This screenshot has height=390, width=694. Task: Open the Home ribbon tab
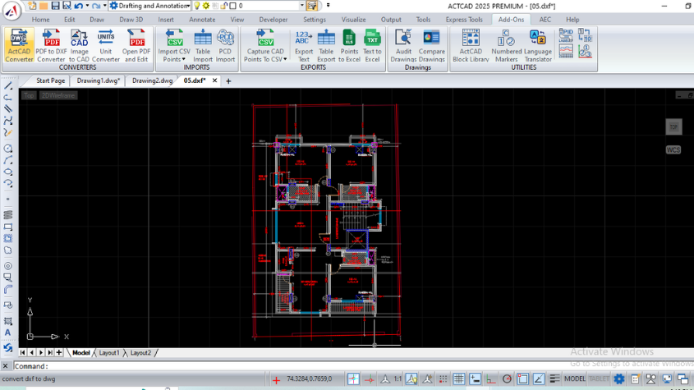tap(41, 20)
